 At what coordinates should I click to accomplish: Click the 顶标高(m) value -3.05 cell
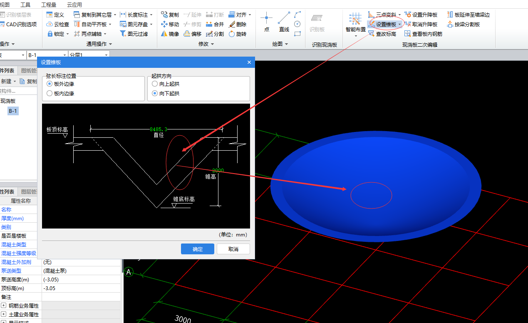point(82,288)
